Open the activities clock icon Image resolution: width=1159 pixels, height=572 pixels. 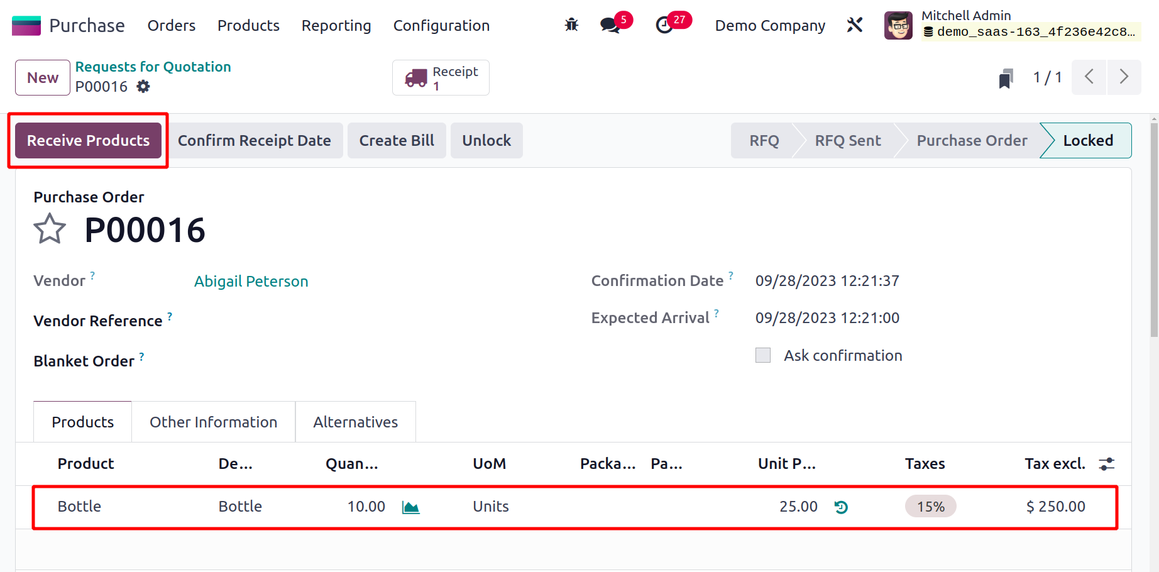(x=664, y=25)
